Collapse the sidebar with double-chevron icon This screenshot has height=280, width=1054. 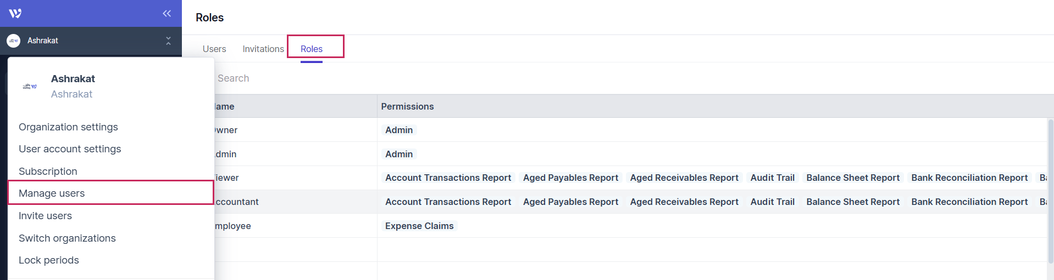point(167,13)
